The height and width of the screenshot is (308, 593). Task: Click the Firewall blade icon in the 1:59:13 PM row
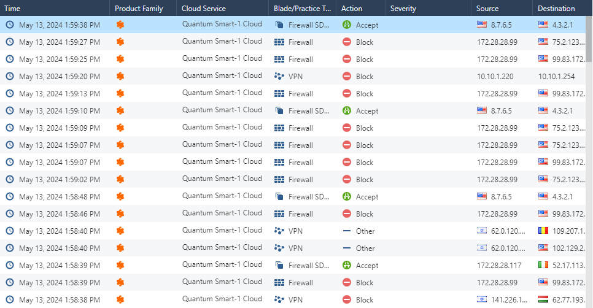click(x=279, y=94)
